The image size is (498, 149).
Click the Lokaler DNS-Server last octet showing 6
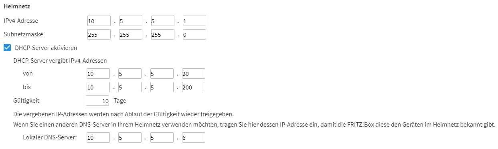coord(193,138)
